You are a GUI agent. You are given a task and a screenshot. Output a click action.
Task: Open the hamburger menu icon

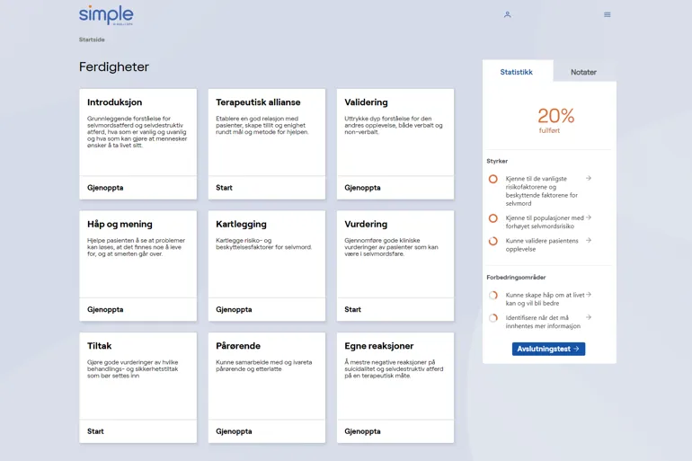point(608,14)
